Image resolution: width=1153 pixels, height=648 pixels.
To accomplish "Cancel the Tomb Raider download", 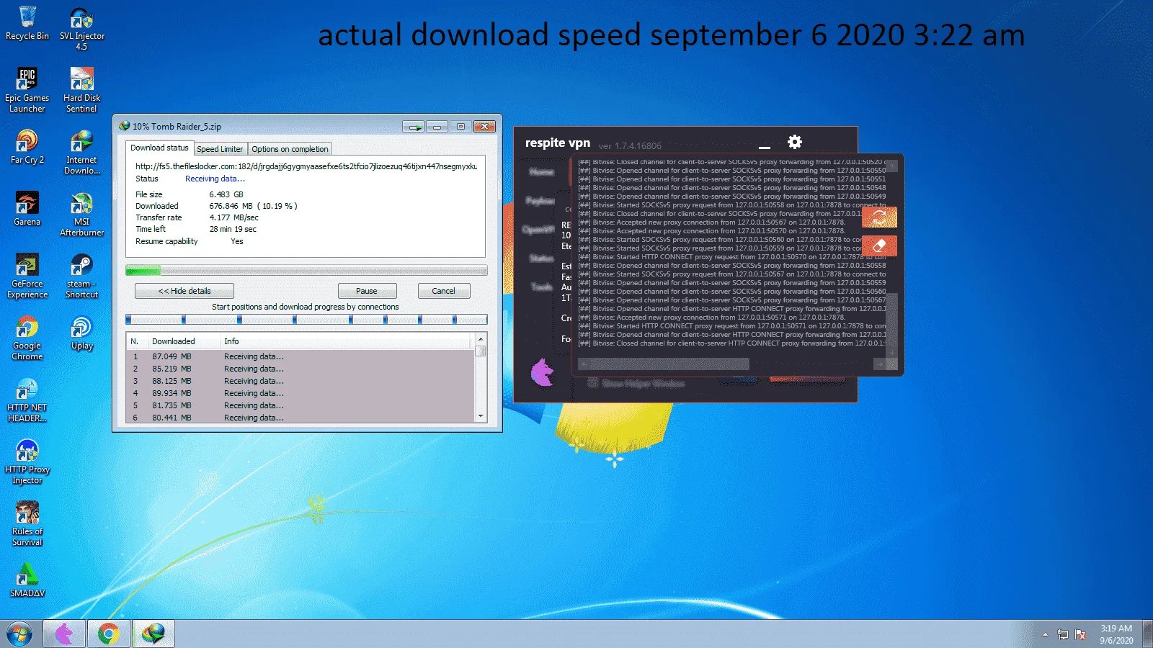I will pos(443,291).
